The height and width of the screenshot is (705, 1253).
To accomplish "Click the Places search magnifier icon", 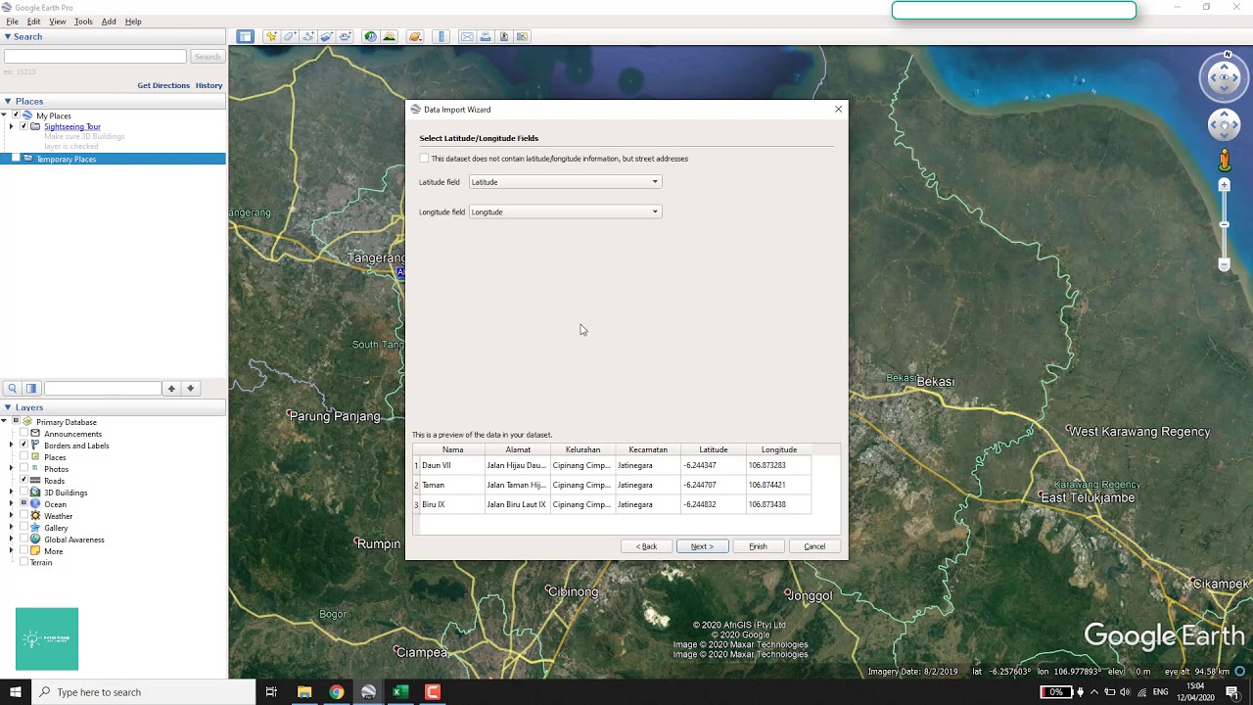I will click(12, 389).
